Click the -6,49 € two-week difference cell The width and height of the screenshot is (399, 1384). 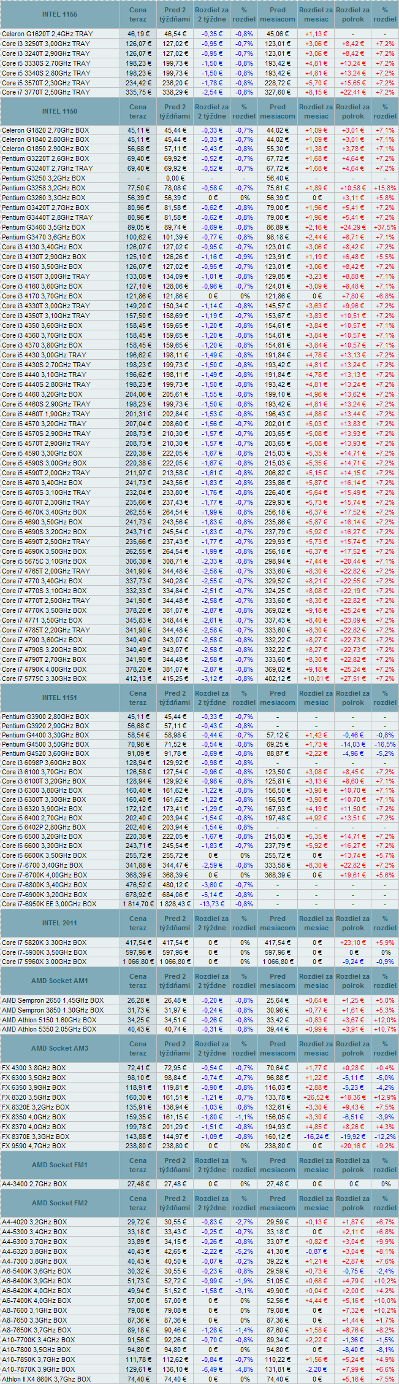(211, 1369)
